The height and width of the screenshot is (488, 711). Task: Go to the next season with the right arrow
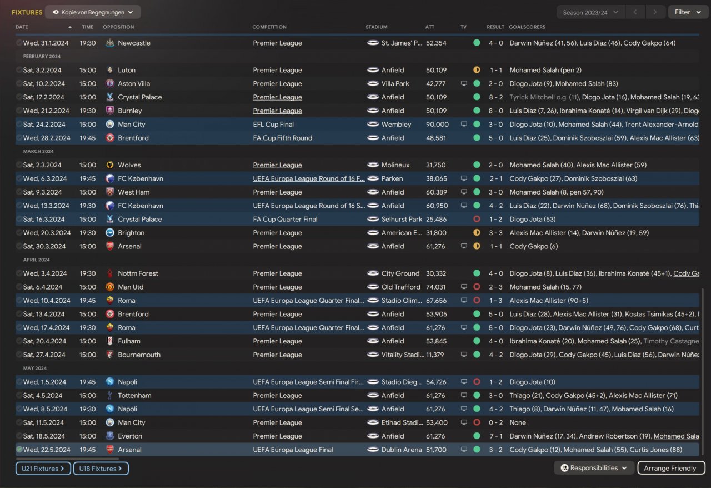[x=655, y=12]
